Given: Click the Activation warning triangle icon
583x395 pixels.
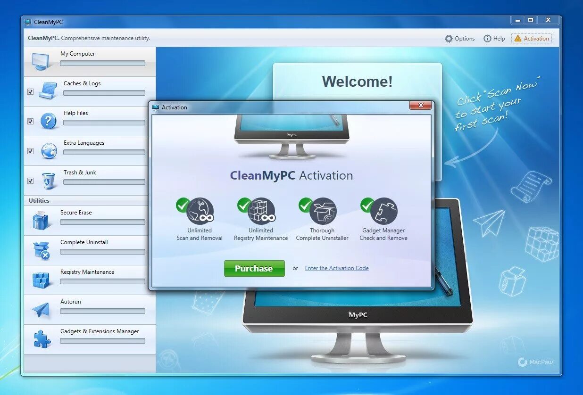Looking at the screenshot, I should (x=518, y=39).
